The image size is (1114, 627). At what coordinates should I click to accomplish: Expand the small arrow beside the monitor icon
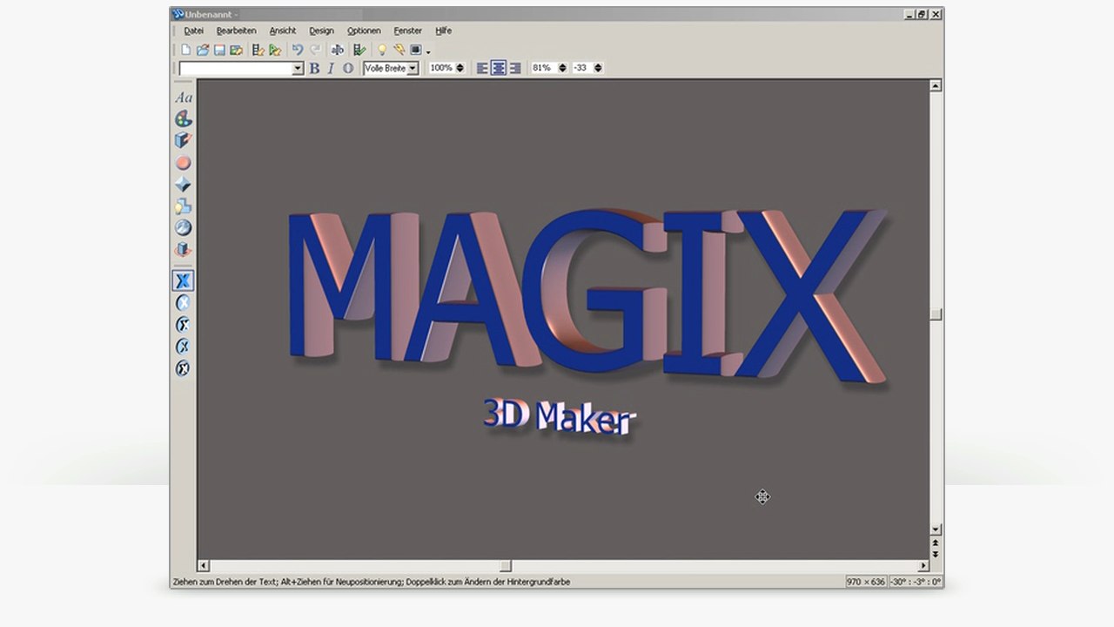428,52
